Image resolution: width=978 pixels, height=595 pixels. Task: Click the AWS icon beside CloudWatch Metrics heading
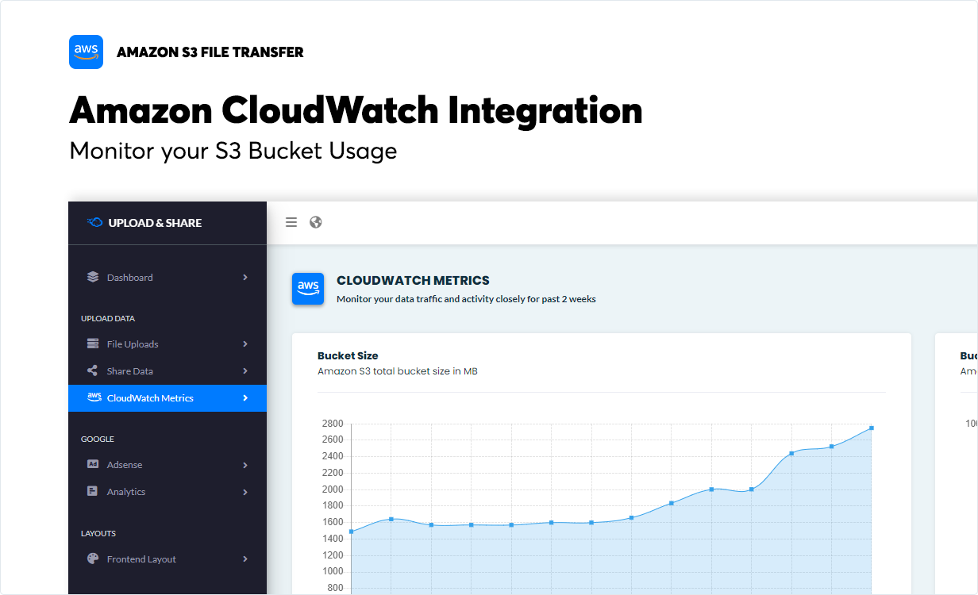click(x=308, y=288)
